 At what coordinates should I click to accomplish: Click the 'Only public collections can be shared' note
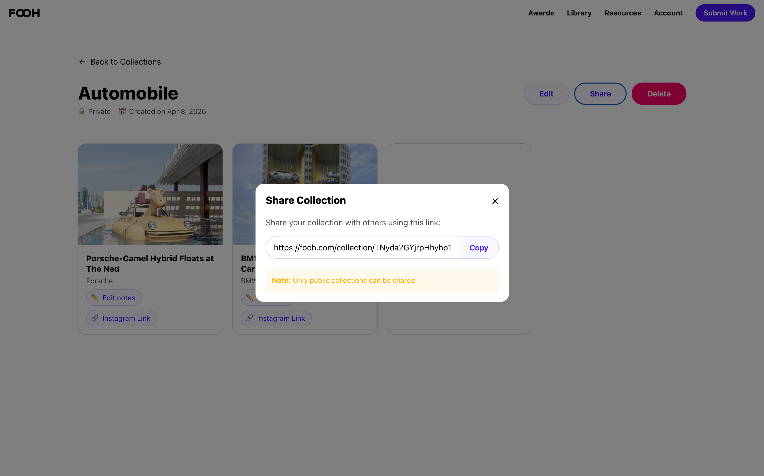coord(382,280)
